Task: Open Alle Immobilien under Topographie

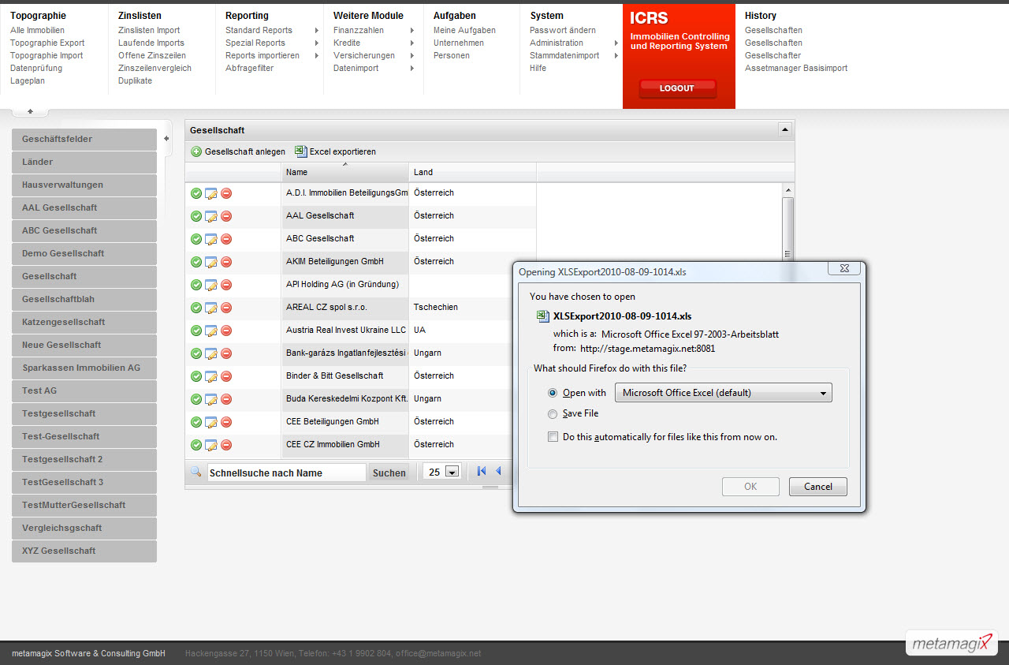Action: coord(37,31)
